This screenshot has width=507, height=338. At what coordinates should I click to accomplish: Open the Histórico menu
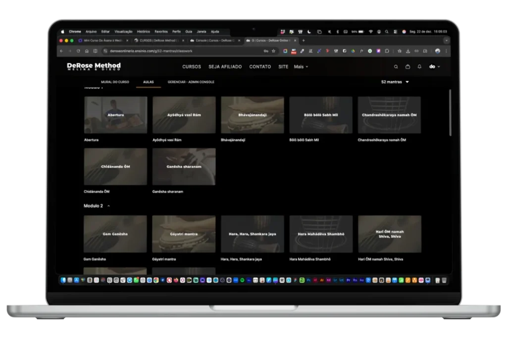pos(144,32)
